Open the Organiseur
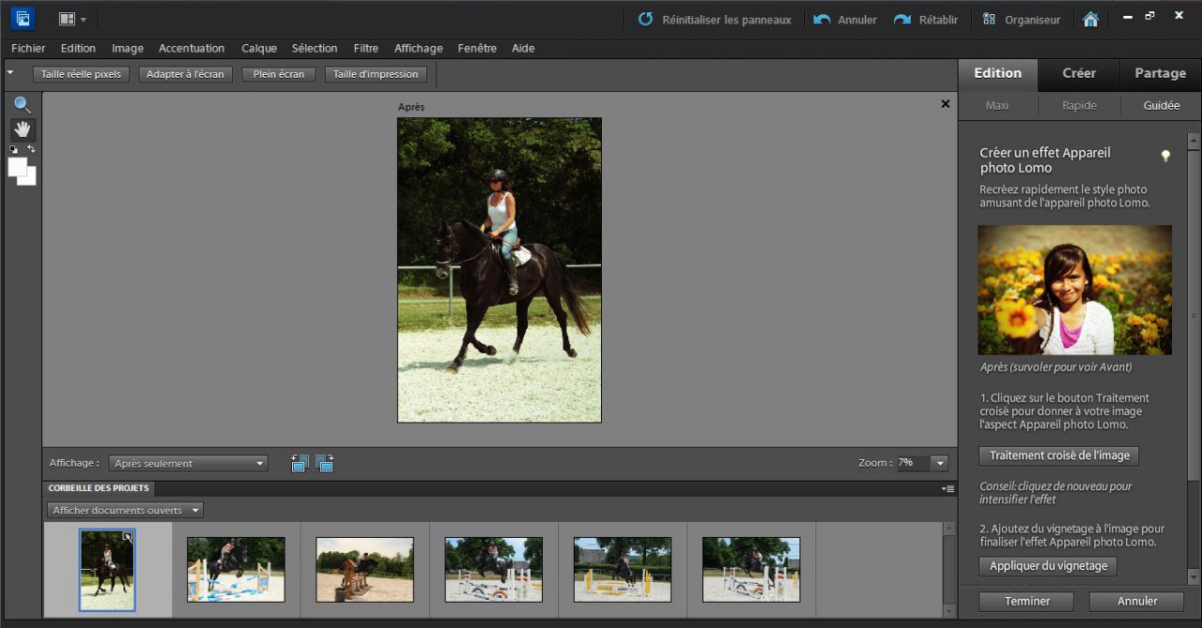 click(1021, 19)
